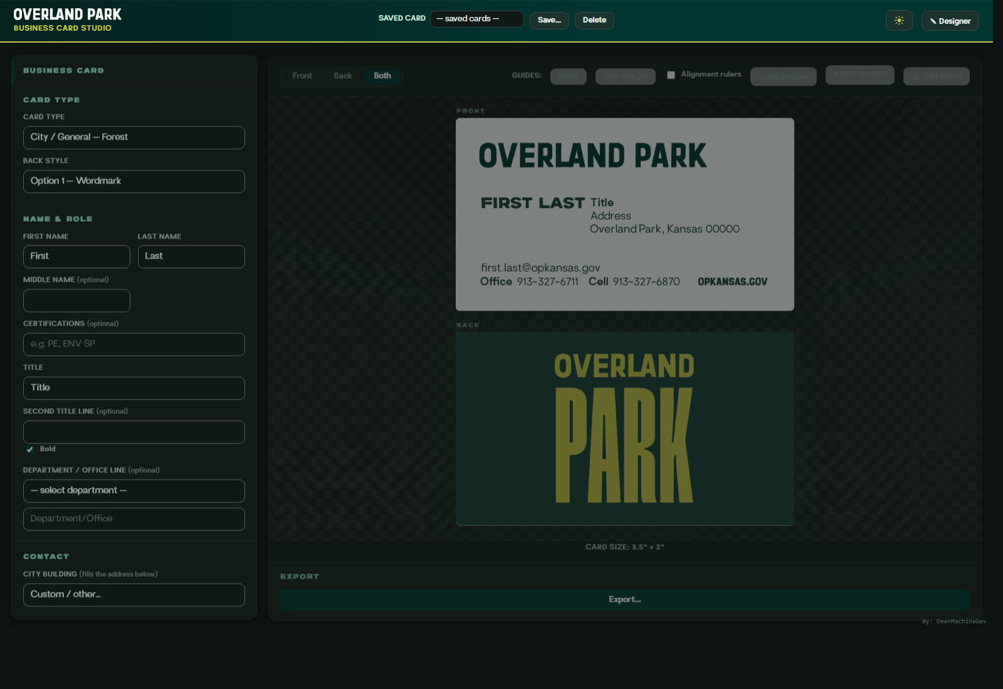Viewport: 1003px width, 689px height.
Task: Click the Cell 913-327-6870 phone text
Action: 634,282
